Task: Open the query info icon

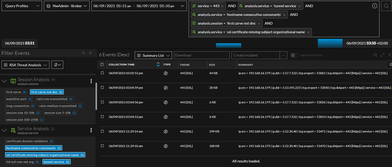Action: tap(375, 6)
